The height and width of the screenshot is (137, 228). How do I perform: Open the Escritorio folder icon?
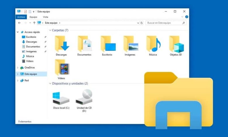[x=108, y=44]
